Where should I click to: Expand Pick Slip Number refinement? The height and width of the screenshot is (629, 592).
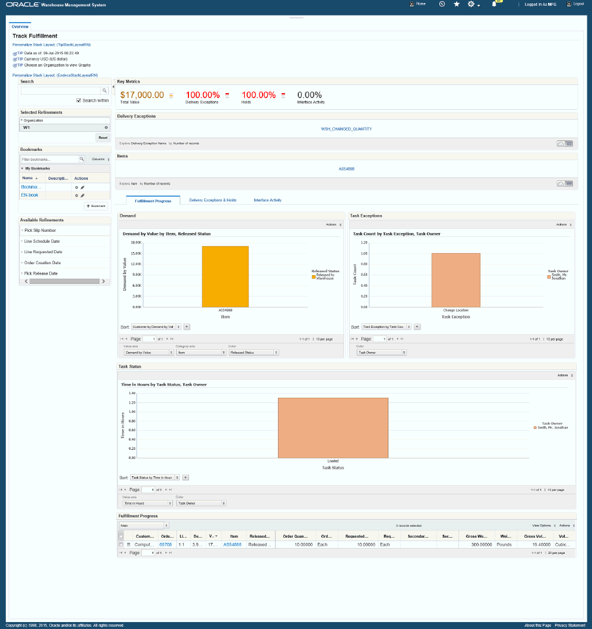(22, 230)
